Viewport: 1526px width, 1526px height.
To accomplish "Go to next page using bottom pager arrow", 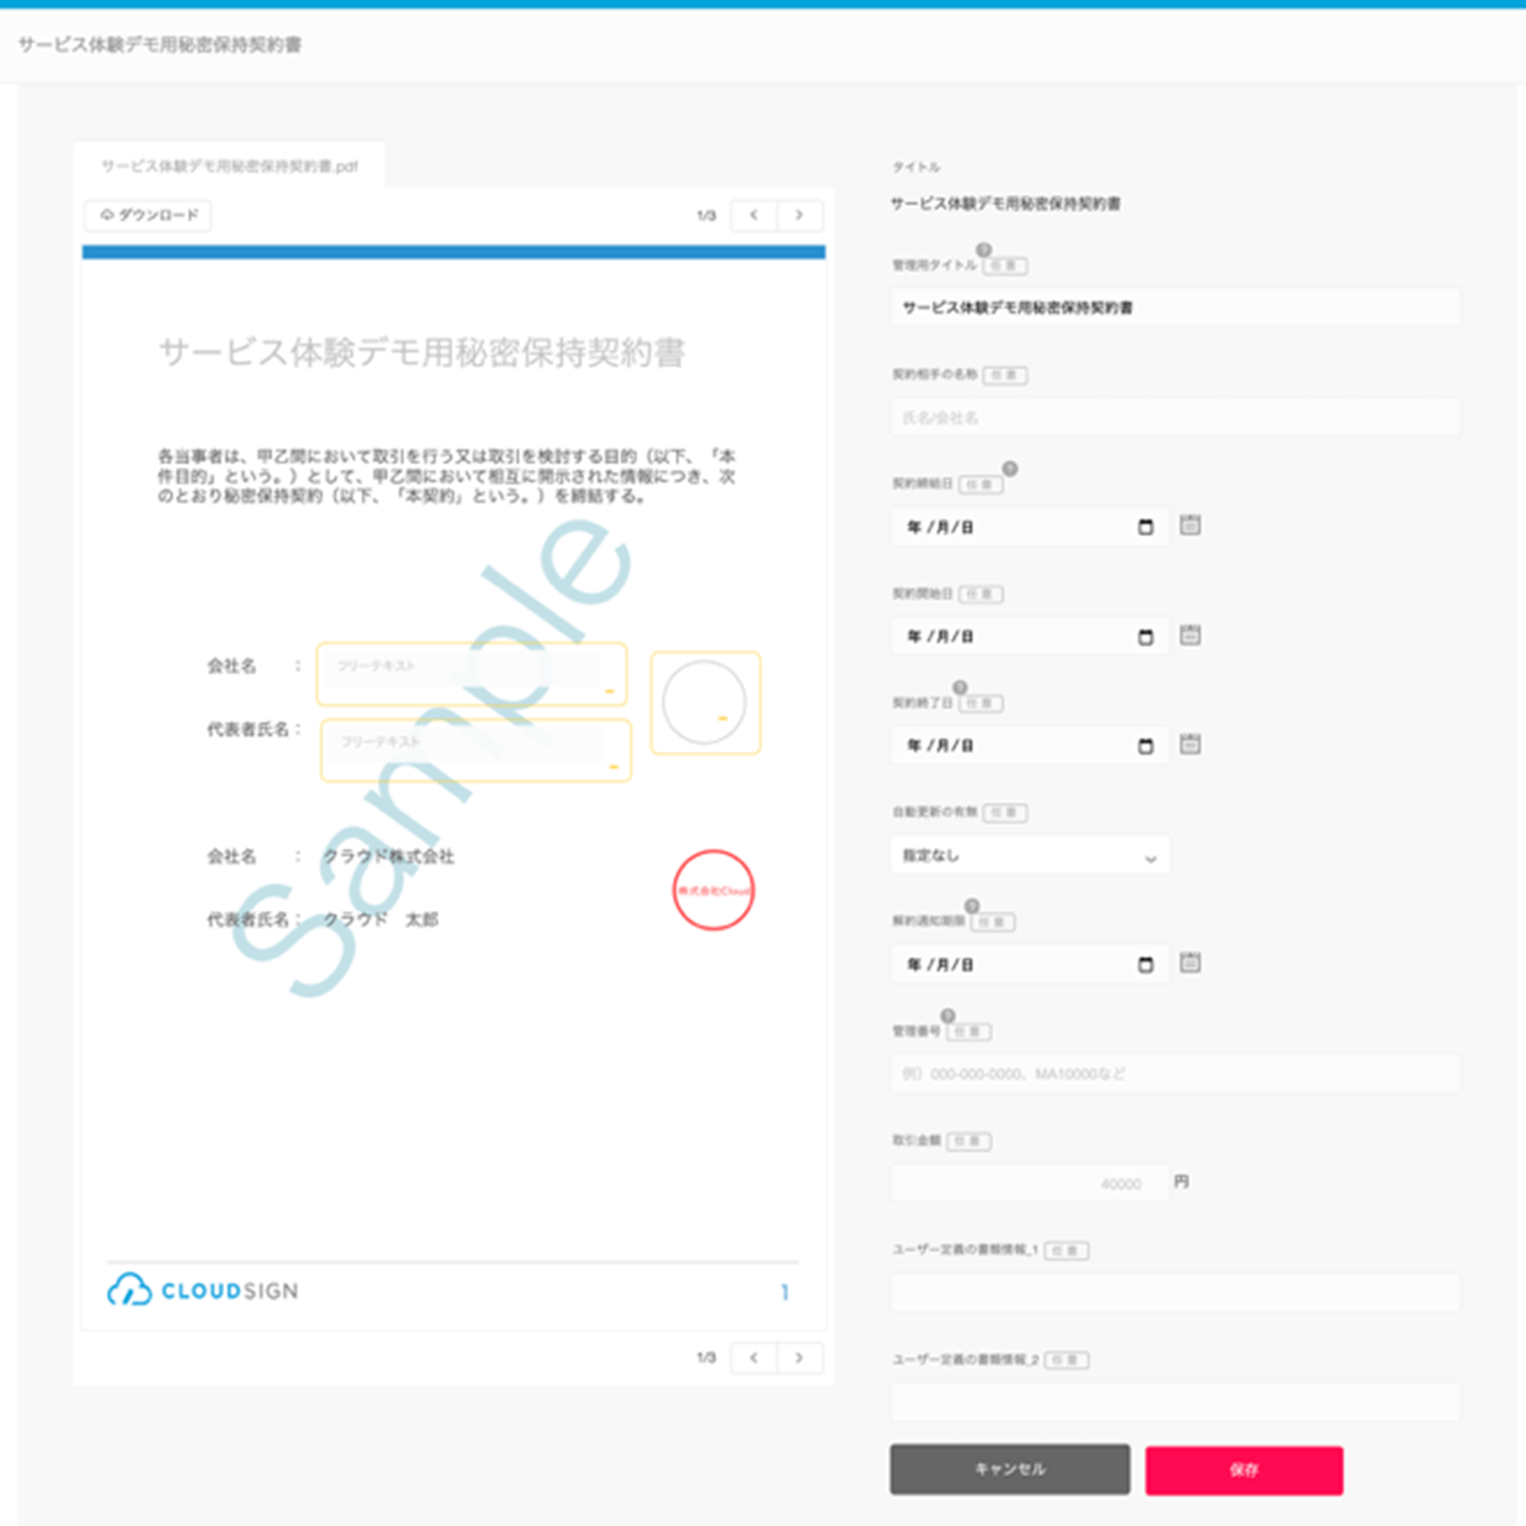I will (799, 1357).
